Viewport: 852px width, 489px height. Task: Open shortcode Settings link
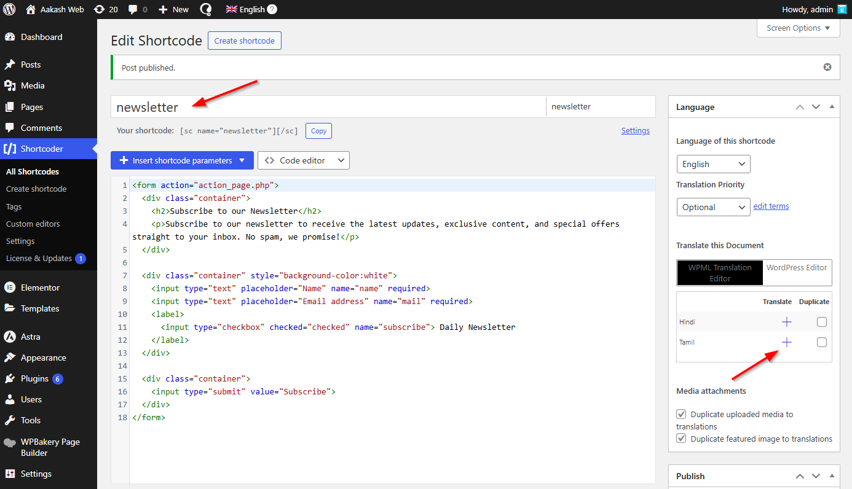coord(636,131)
